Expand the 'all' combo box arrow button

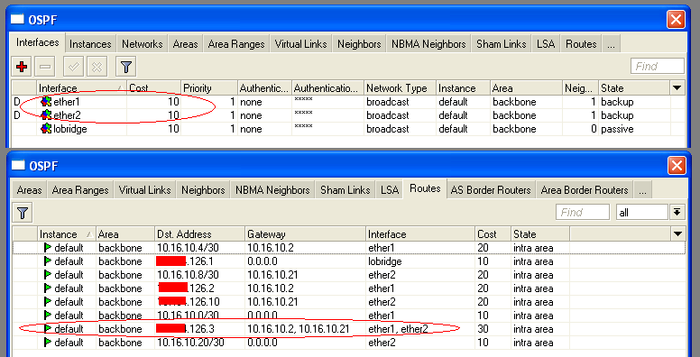pyautogui.click(x=677, y=212)
